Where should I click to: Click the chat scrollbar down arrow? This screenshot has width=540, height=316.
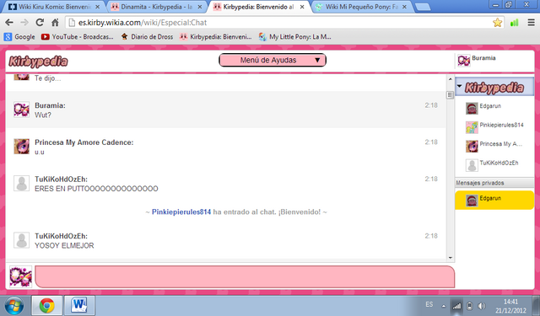(450, 258)
